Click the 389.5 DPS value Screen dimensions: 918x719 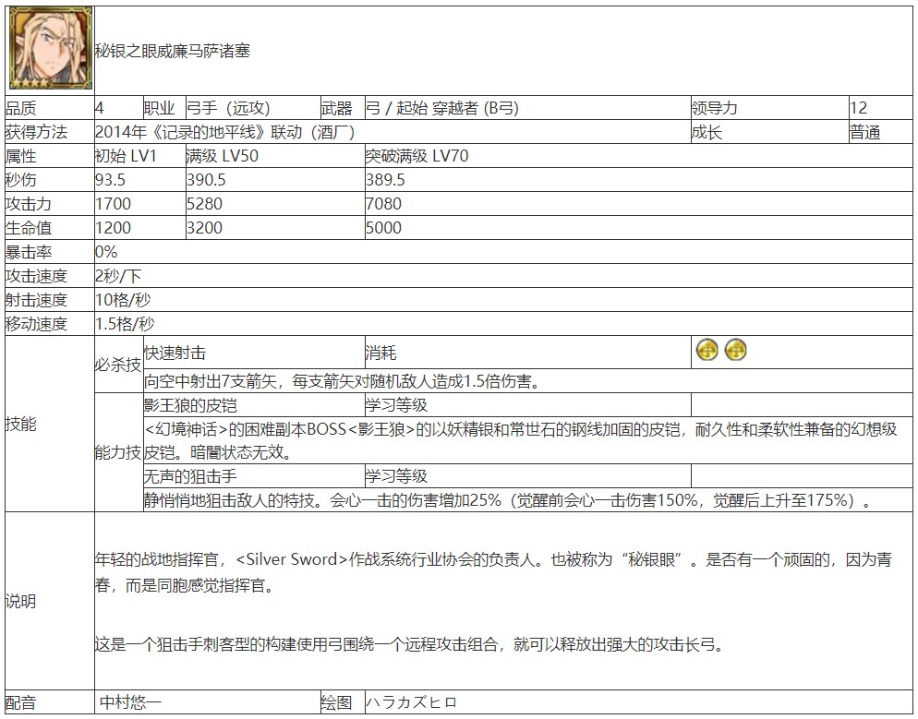point(385,180)
